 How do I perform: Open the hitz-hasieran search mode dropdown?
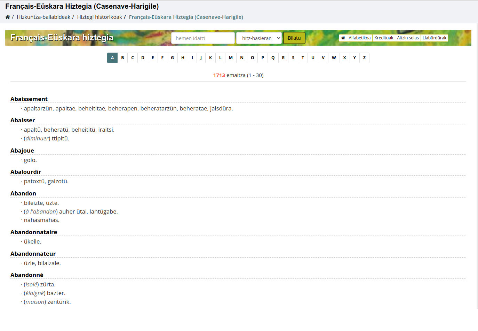pos(258,38)
